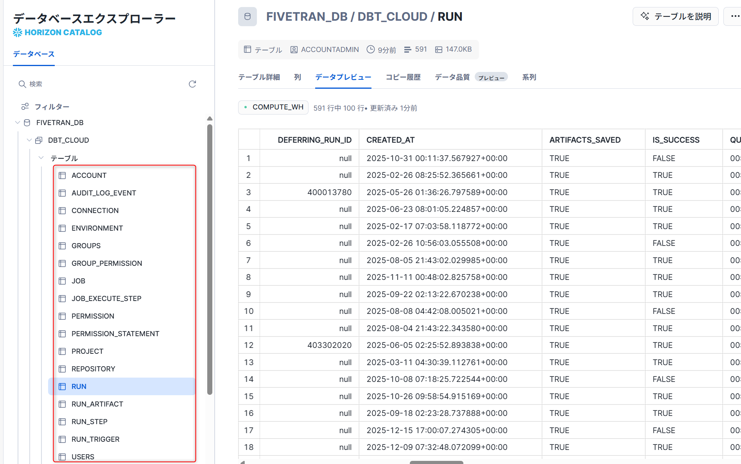Click the FIVETRAN_DB database icon in the tree
Viewport: 741px width, 464px height.
27,123
